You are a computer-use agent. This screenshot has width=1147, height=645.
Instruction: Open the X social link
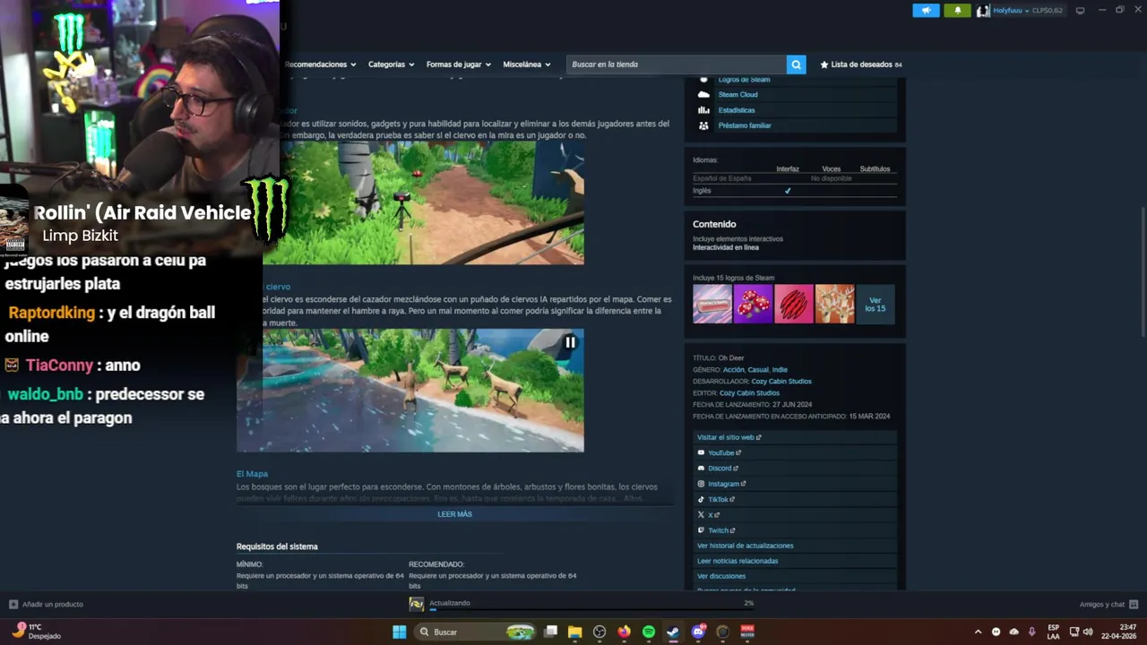pos(713,514)
